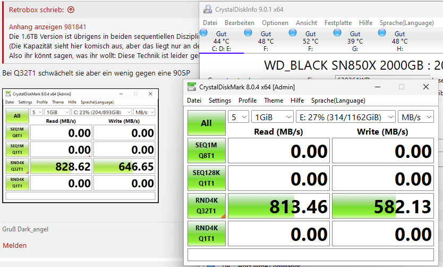Click Gruß Dark_angel signature text
Viewport: 443px width, 267px height.
click(x=25, y=229)
